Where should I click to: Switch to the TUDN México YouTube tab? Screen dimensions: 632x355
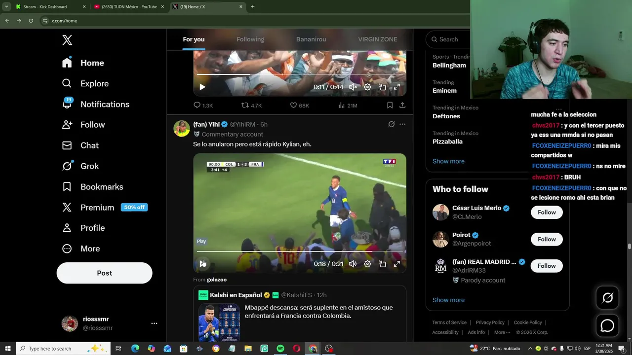(129, 7)
